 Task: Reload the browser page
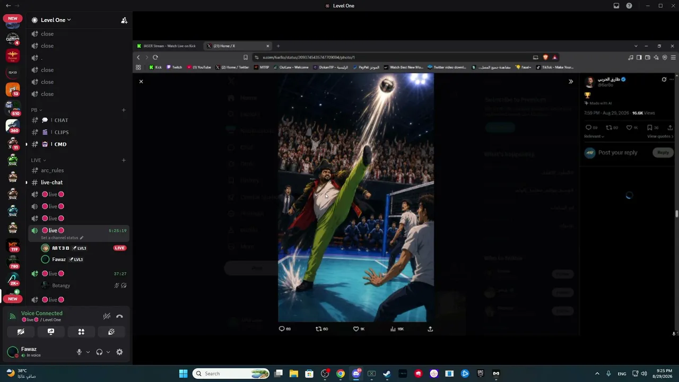tap(155, 57)
